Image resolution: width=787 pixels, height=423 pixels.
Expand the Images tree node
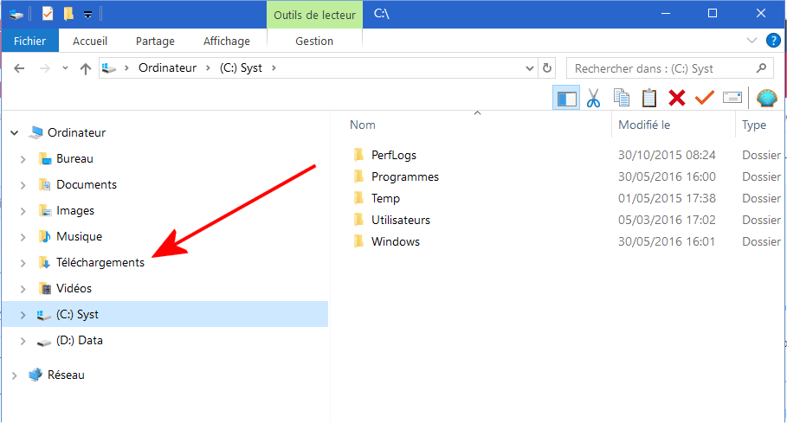click(x=23, y=211)
